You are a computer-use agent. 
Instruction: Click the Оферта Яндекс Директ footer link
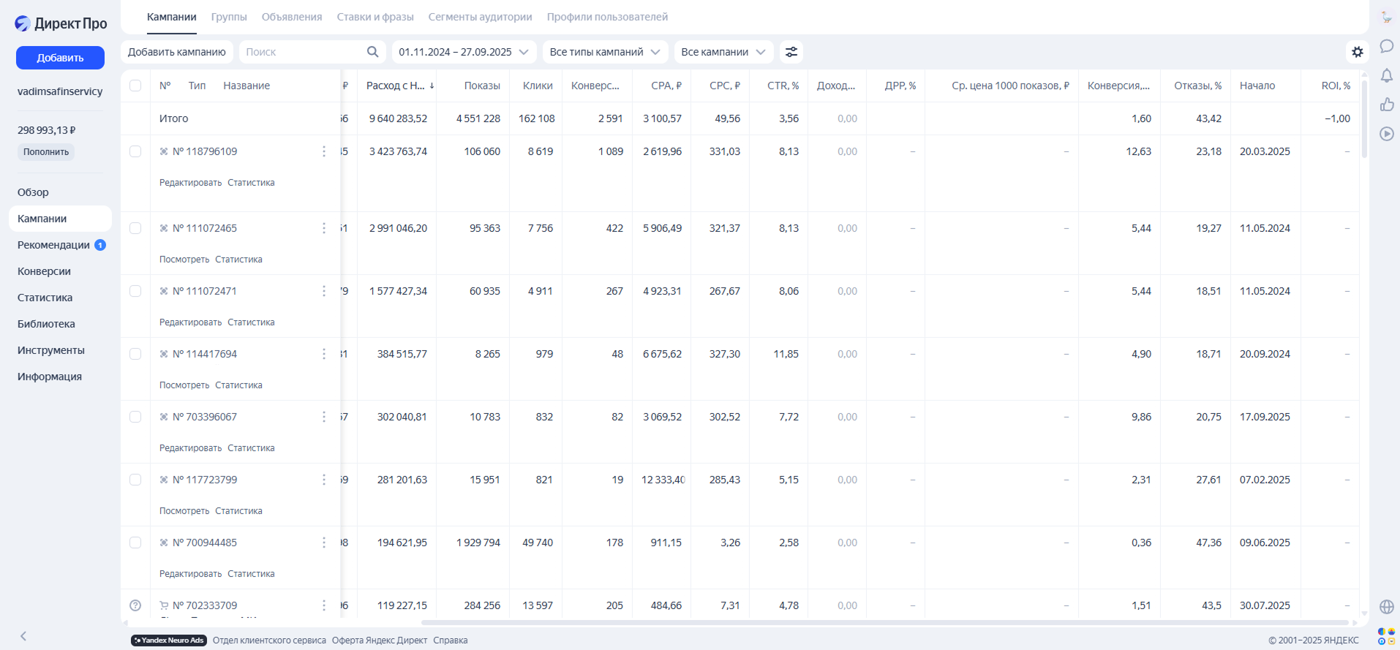point(380,640)
